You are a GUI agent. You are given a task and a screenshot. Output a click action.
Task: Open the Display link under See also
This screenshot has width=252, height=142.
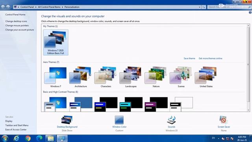point(9,121)
